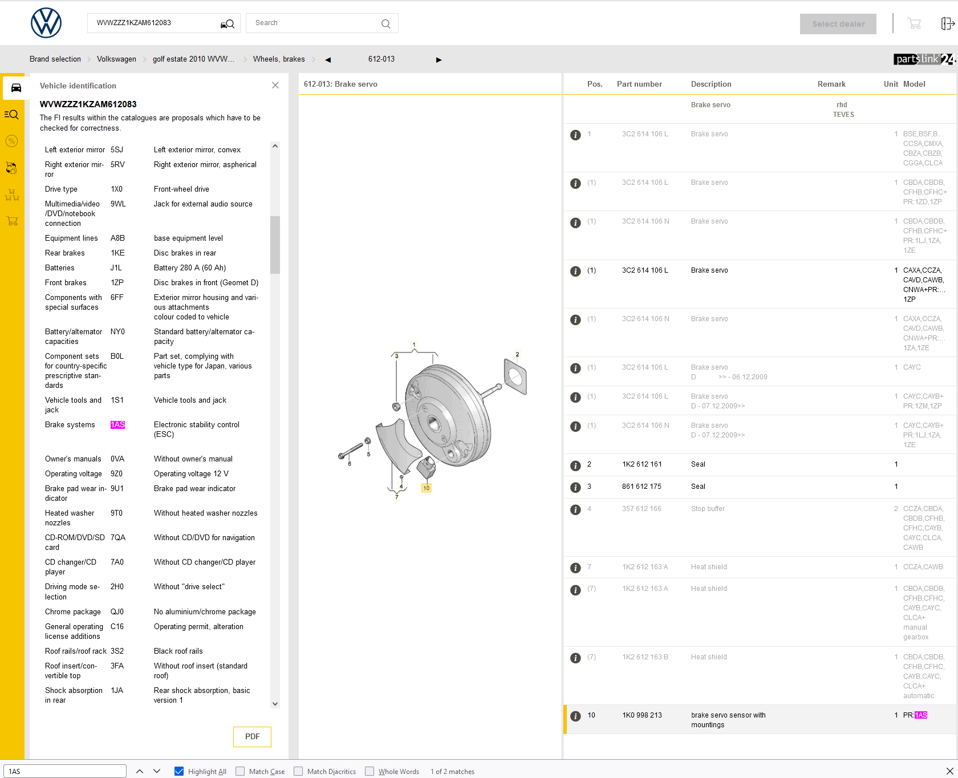Click the logout door icon
The width and height of the screenshot is (958, 778).
(947, 23)
